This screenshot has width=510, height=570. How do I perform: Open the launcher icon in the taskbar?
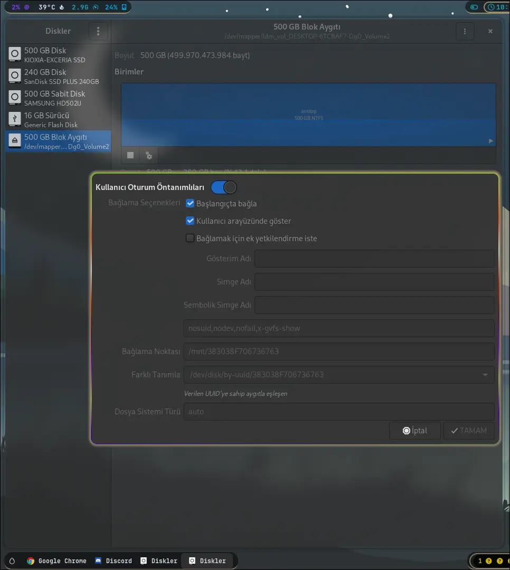pyautogui.click(x=12, y=561)
